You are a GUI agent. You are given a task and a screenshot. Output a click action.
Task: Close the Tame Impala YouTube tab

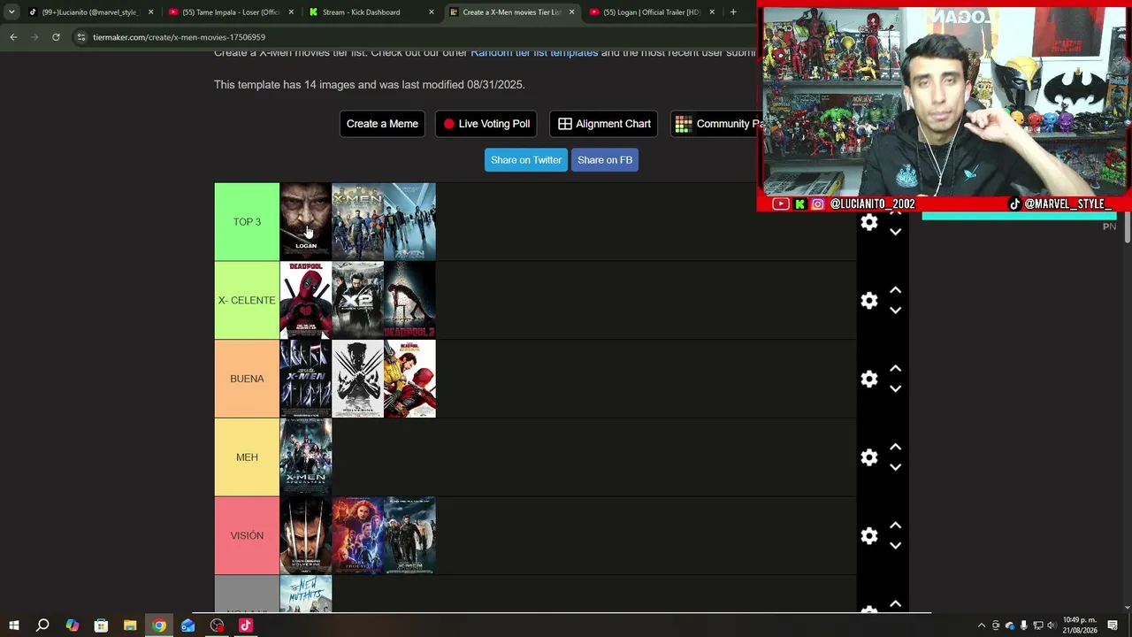coord(291,12)
